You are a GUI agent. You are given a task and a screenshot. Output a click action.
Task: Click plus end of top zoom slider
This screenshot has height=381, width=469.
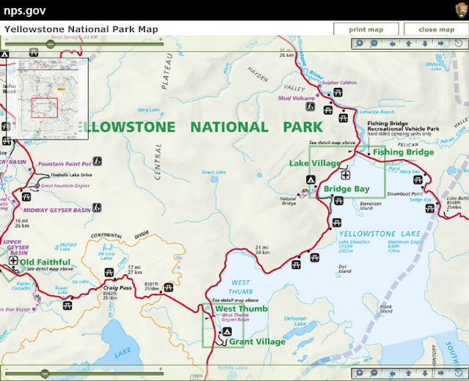click(x=160, y=39)
